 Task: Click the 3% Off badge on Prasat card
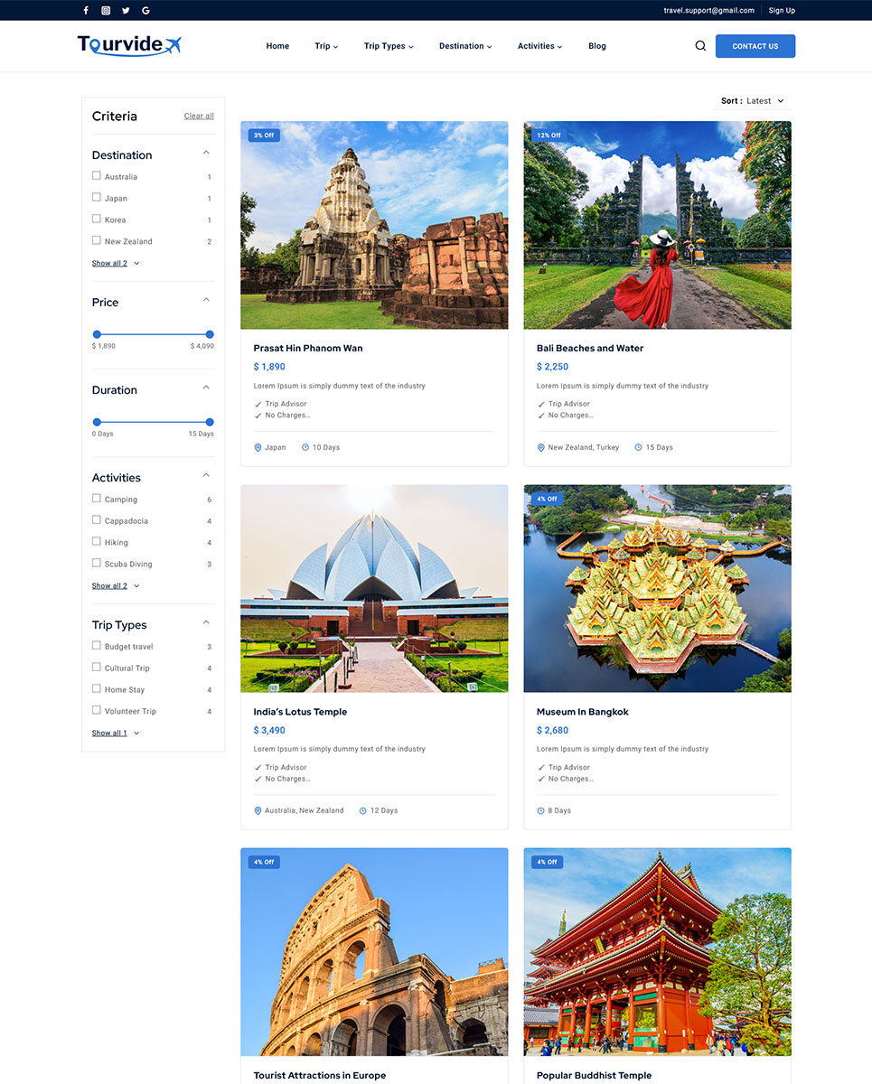pos(264,135)
